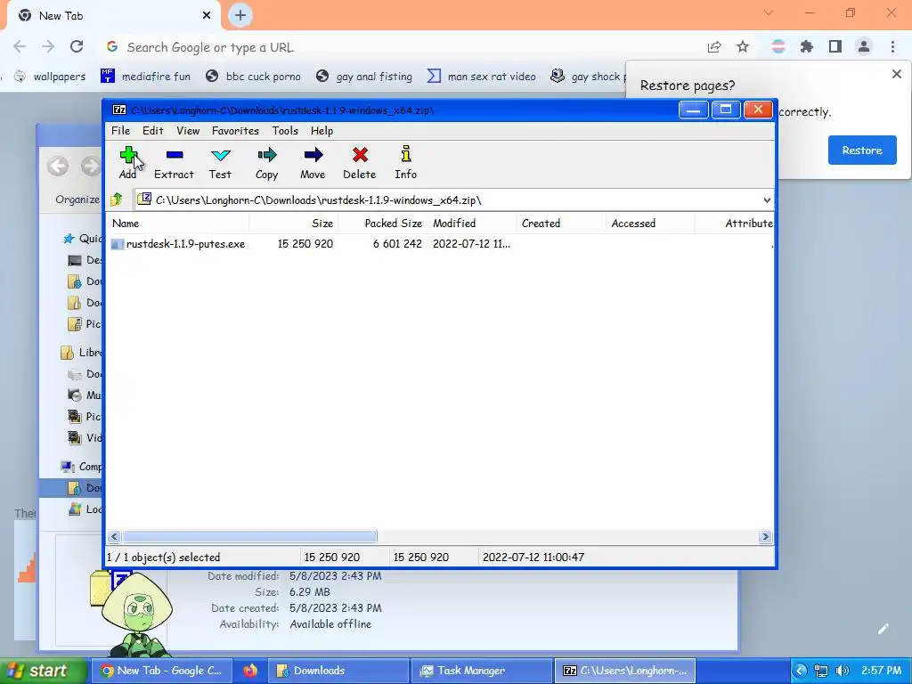Viewport: 912px width, 684px height.
Task: Click the pencil customize icon on new tab
Action: point(883,629)
